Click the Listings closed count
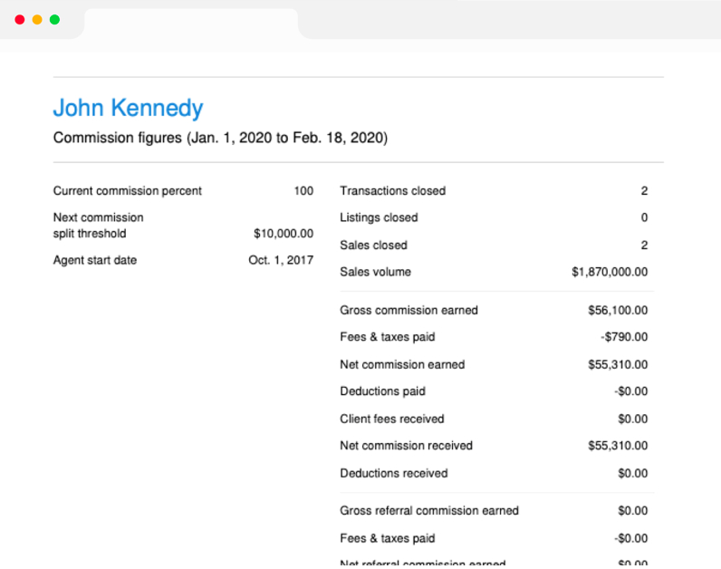Viewport: 721px width, 569px height. coord(644,217)
